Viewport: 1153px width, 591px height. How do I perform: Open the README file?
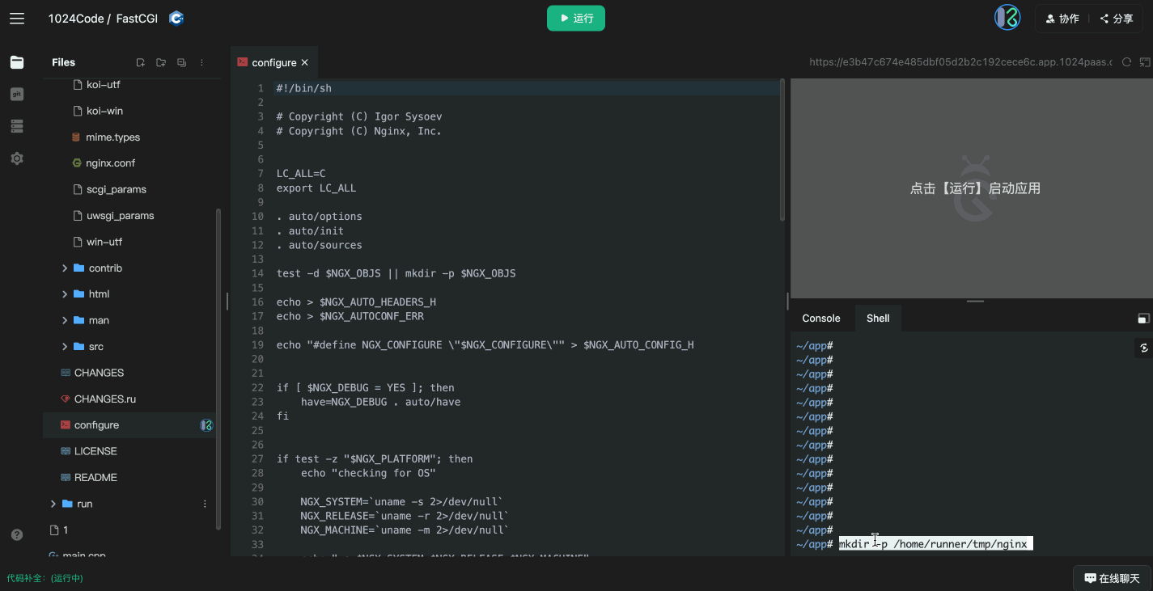pyautogui.click(x=95, y=477)
